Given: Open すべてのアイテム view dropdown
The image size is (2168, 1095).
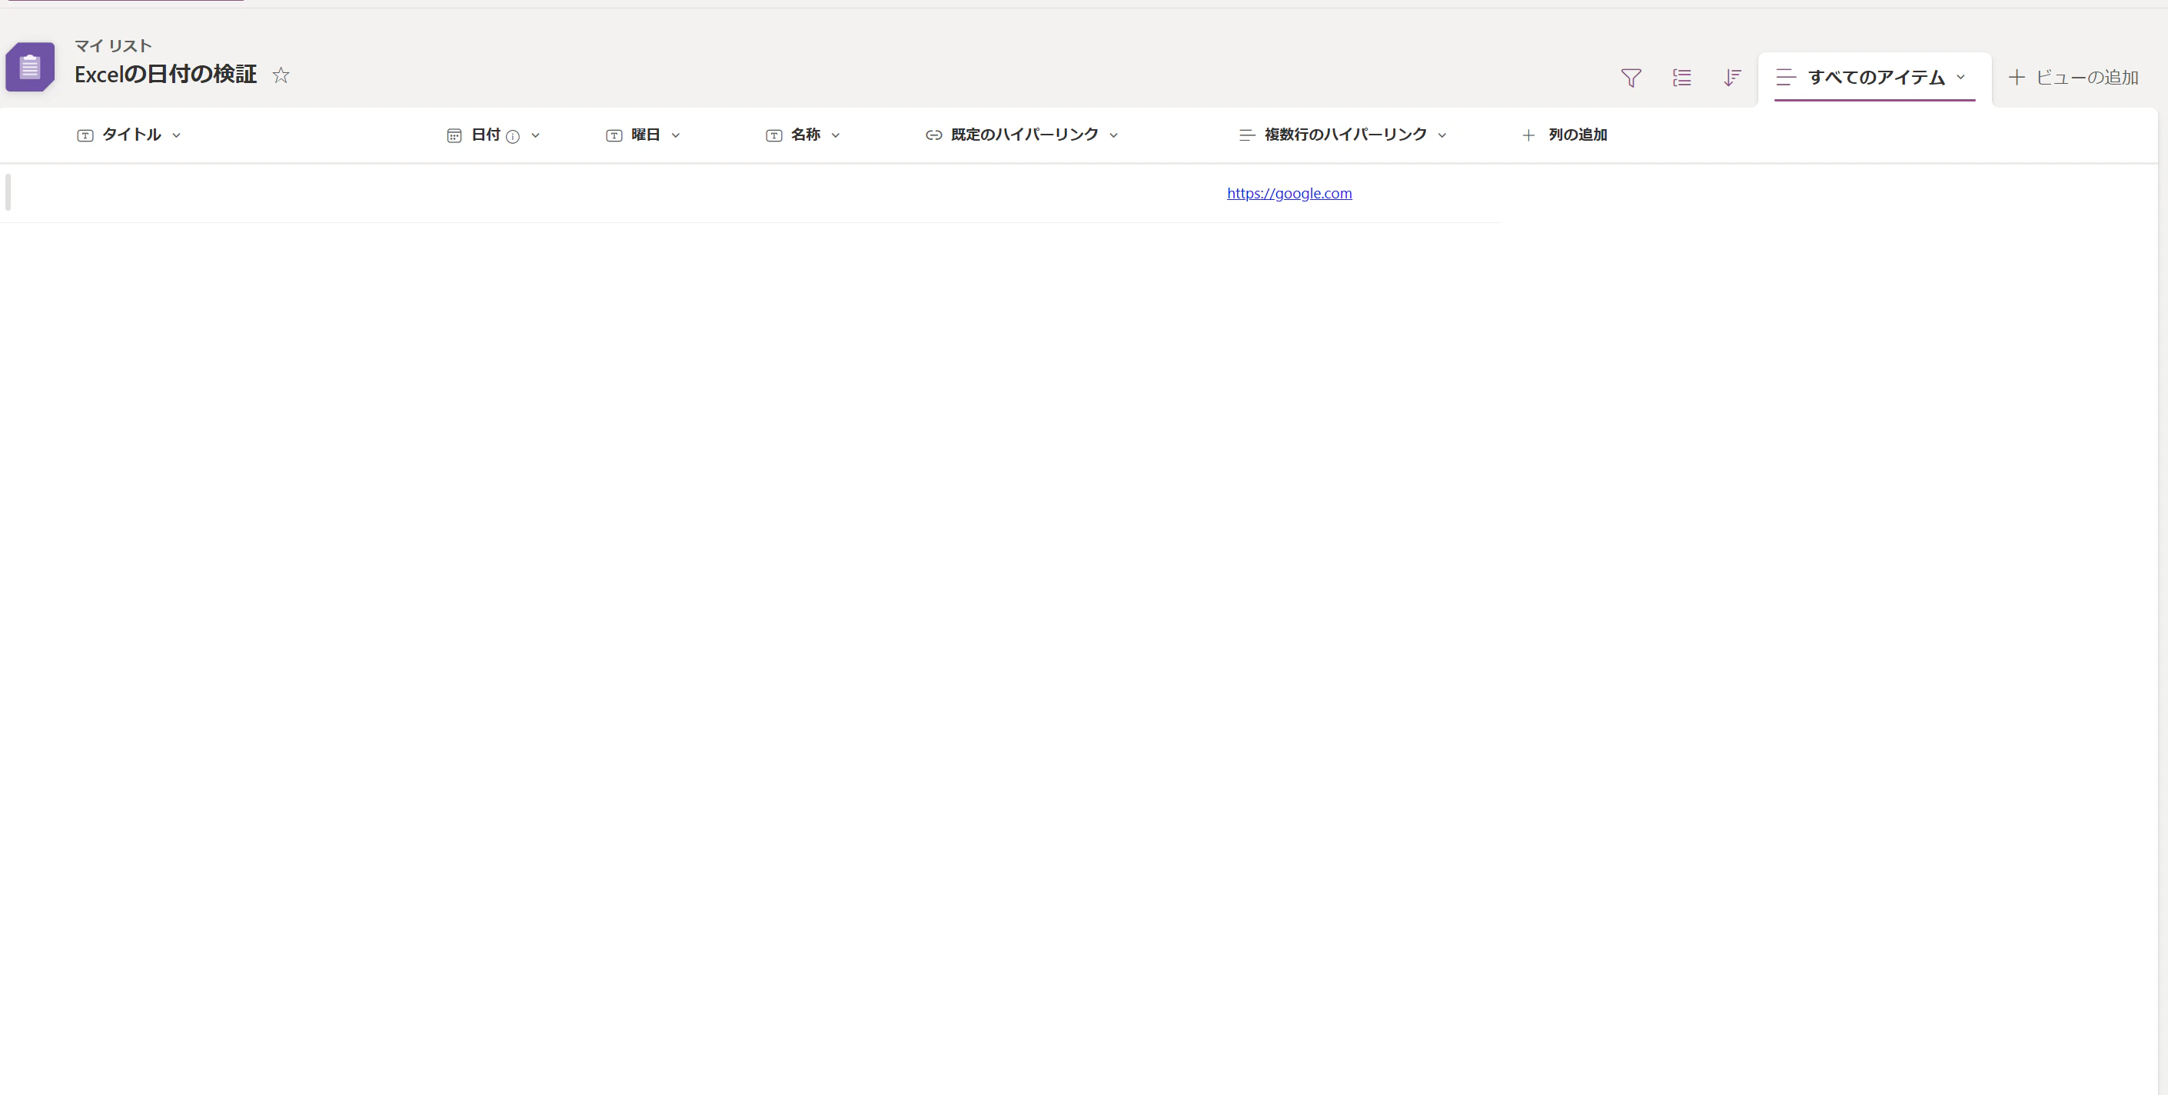Looking at the screenshot, I should (x=1875, y=78).
